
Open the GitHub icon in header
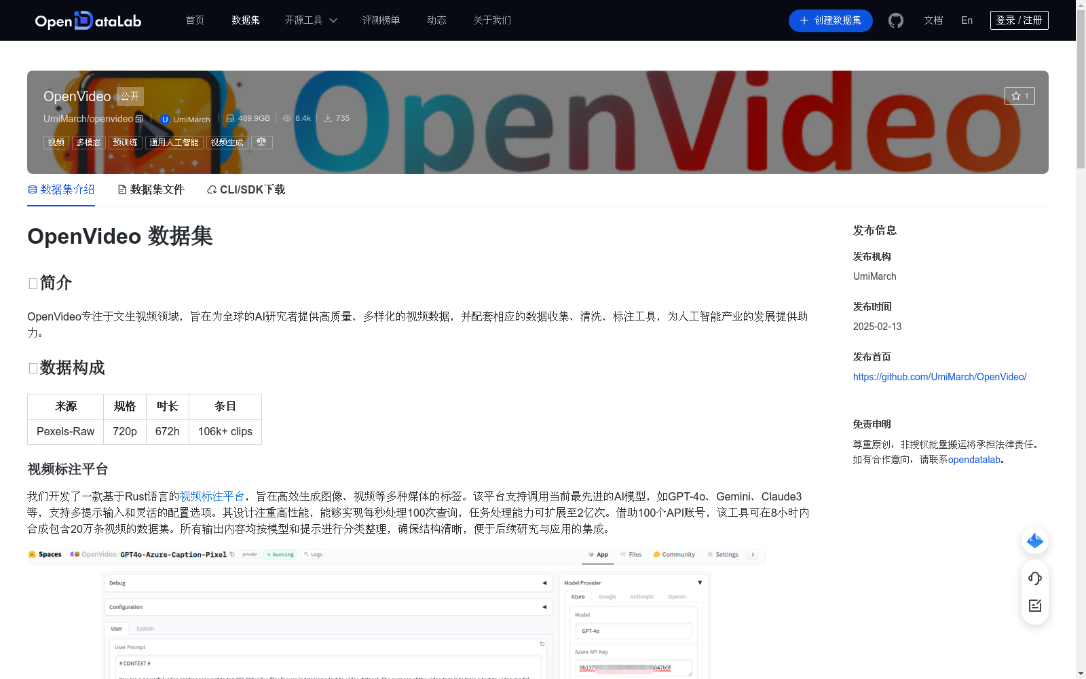[896, 20]
